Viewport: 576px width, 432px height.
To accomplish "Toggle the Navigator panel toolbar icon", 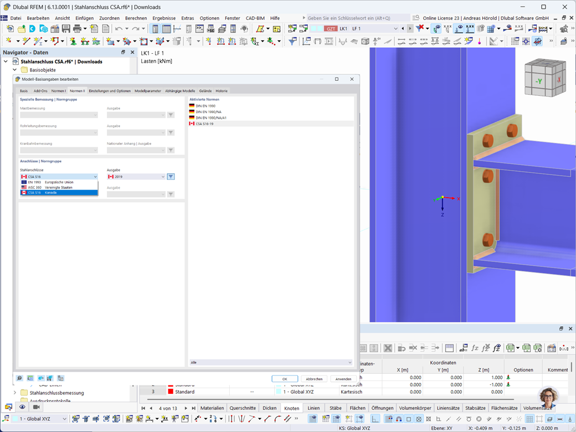I will coord(155,29).
